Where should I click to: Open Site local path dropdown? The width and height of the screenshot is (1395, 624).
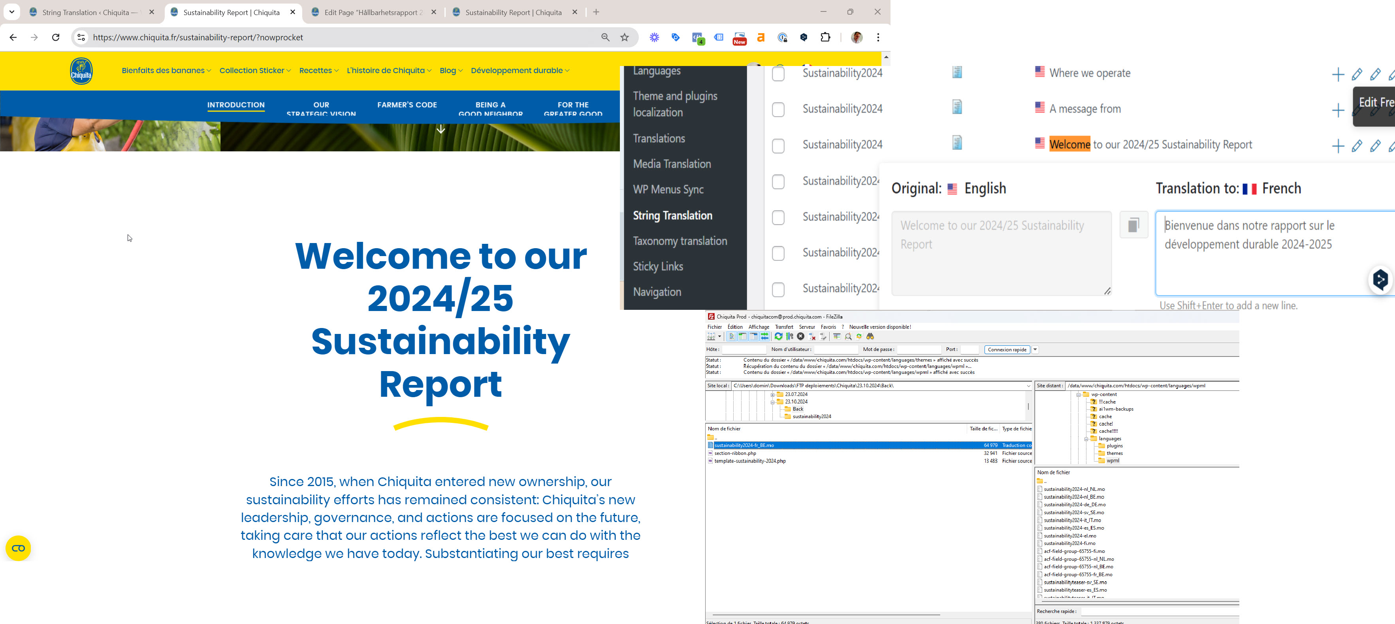1028,386
